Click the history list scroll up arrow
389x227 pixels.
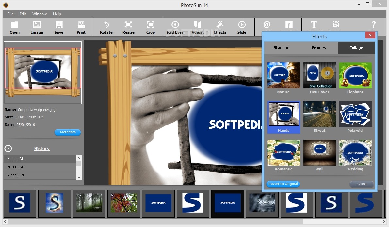[79, 158]
